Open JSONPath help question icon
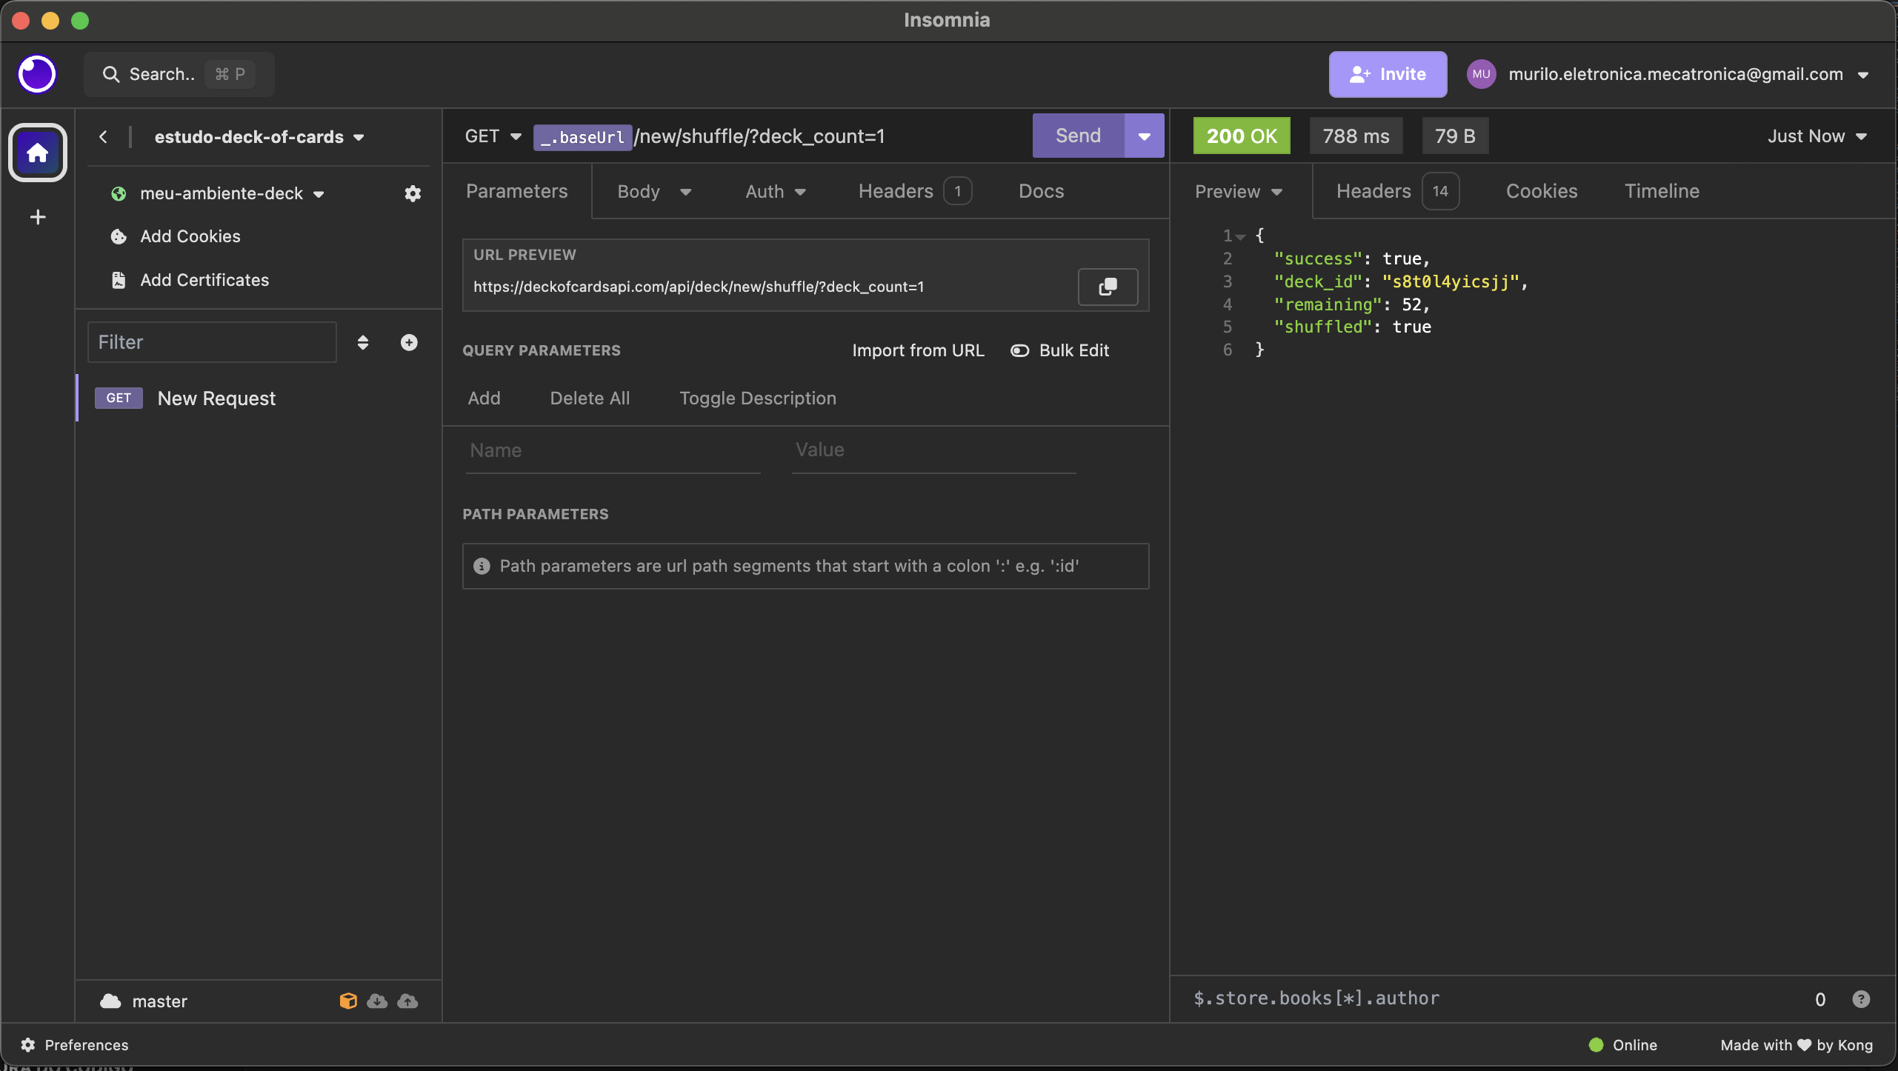Viewport: 1898px width, 1071px height. (1861, 999)
